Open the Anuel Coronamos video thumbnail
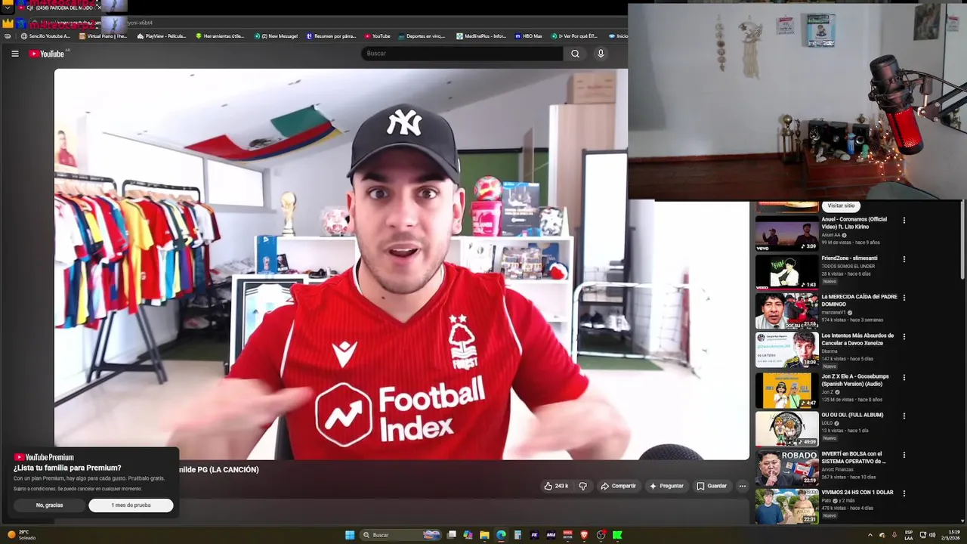The height and width of the screenshot is (544, 967). point(786,233)
